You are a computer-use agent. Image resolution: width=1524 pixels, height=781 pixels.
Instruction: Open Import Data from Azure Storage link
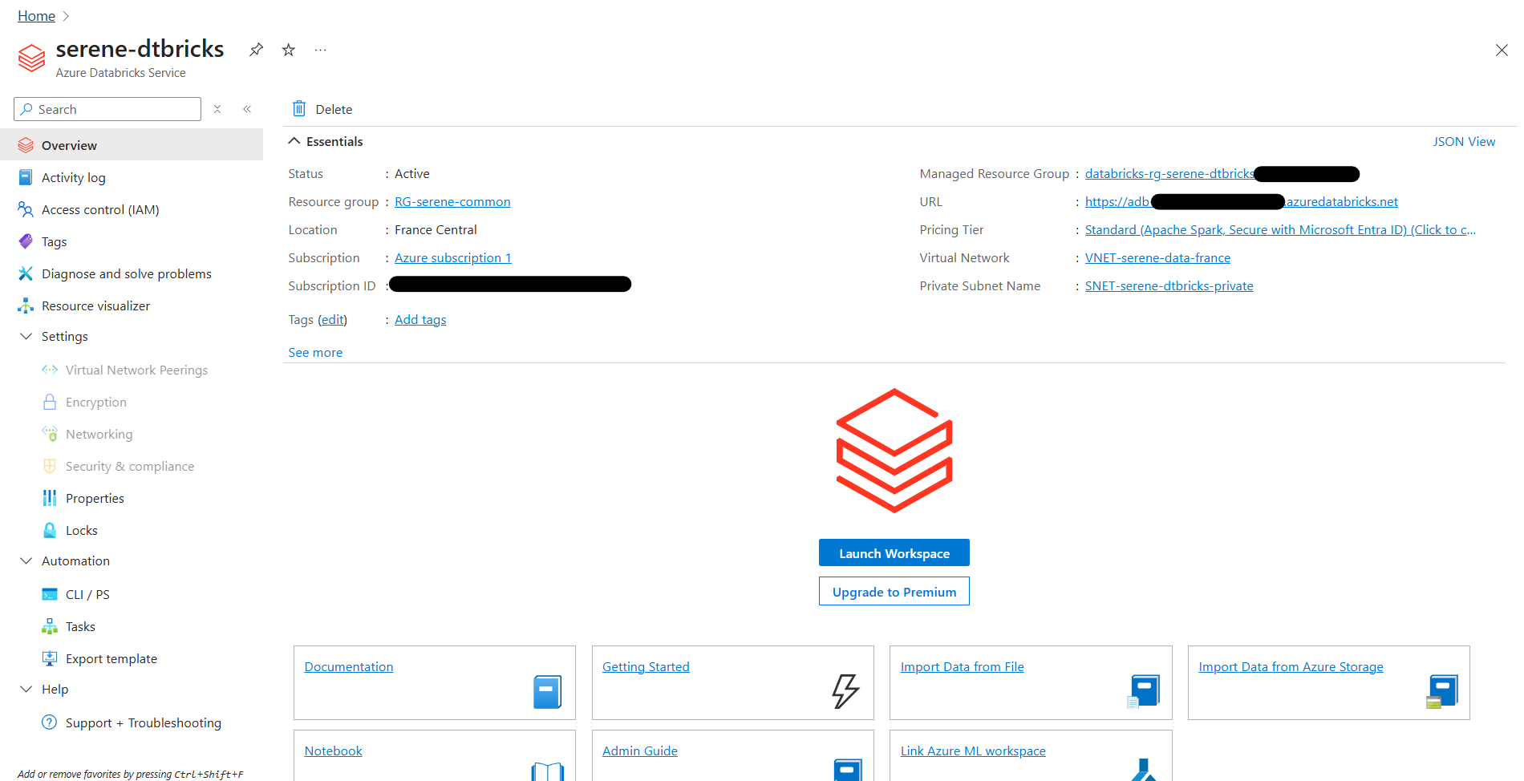pyautogui.click(x=1291, y=666)
